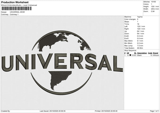Select min stitch value '0.2 mm'
This screenshot has width=160, height=113.
(x=140, y=43)
